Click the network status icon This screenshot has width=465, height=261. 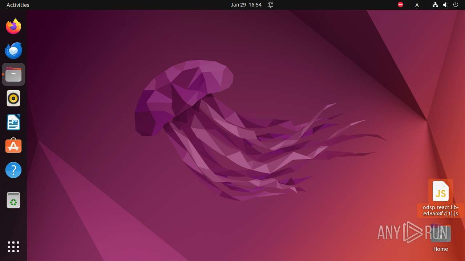point(435,5)
